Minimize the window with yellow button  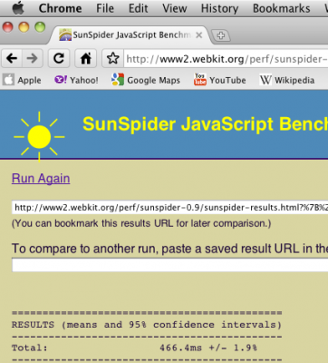click(24, 27)
